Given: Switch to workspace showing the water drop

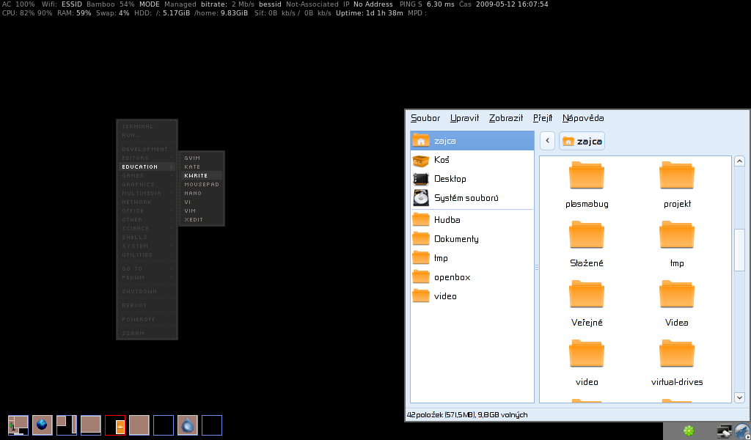Looking at the screenshot, I should (188, 425).
